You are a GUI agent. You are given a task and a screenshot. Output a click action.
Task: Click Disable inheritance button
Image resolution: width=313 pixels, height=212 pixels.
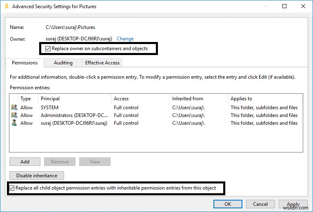point(37,176)
